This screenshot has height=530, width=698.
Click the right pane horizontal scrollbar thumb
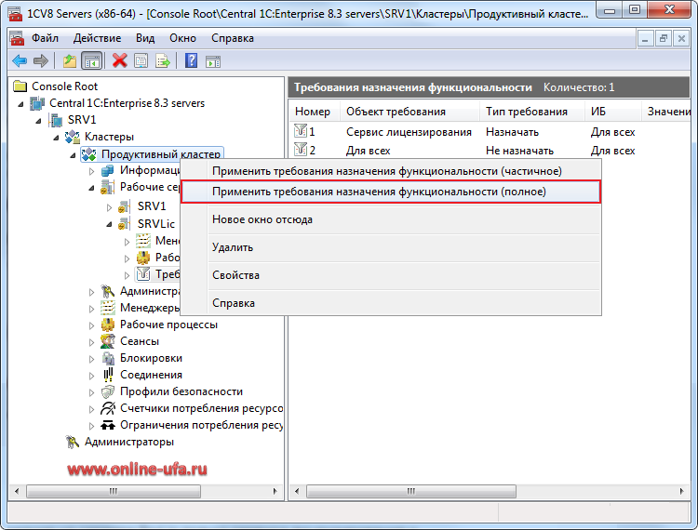coord(411,491)
